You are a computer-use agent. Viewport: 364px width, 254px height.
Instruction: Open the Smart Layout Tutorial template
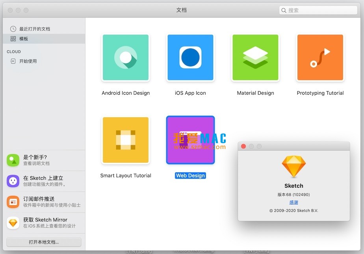click(x=125, y=140)
